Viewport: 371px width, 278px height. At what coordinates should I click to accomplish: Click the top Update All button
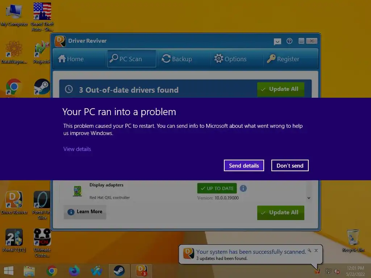coord(281,90)
